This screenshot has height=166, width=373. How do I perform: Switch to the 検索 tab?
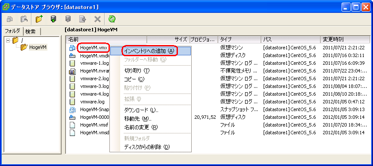coord(31,31)
